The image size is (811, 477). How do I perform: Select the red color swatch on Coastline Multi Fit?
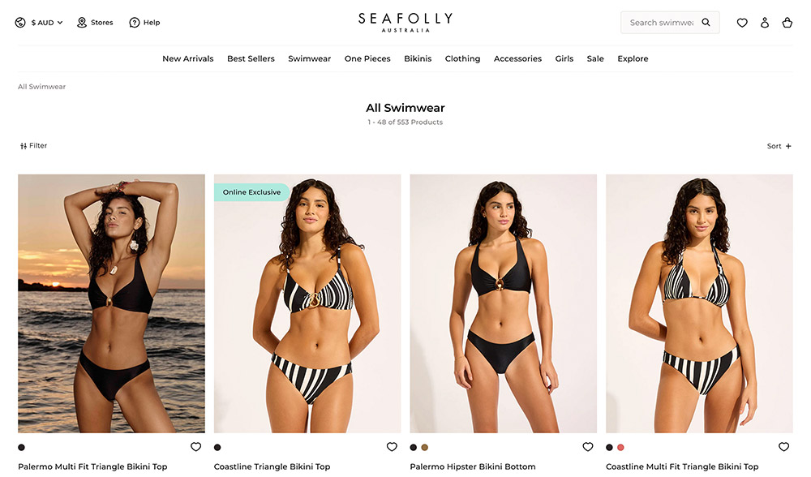(620, 447)
